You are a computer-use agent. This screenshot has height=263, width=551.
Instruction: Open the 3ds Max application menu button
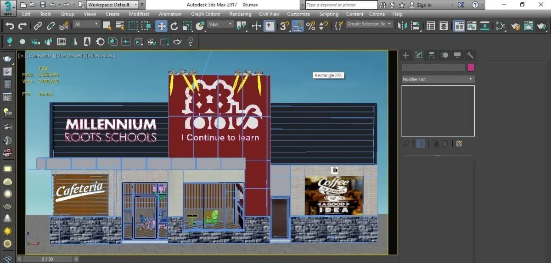pos(8,7)
